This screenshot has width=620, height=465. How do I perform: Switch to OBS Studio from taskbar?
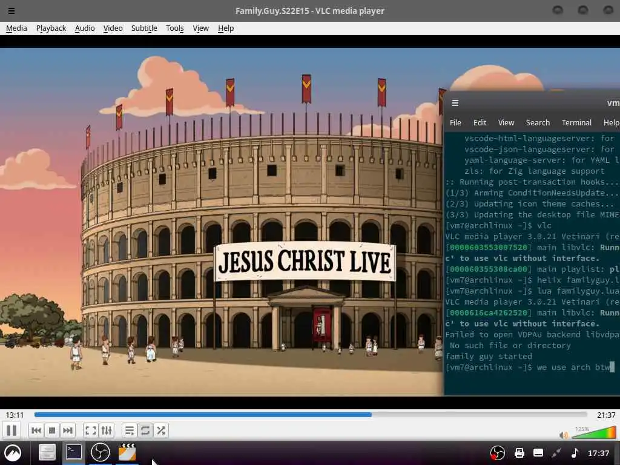100,452
